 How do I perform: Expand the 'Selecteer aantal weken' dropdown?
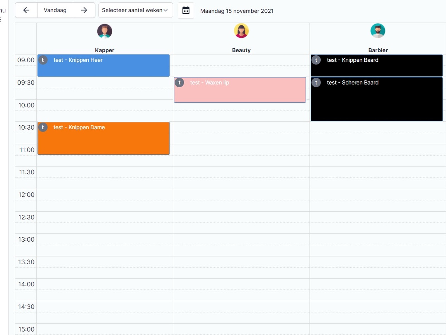[x=135, y=10]
